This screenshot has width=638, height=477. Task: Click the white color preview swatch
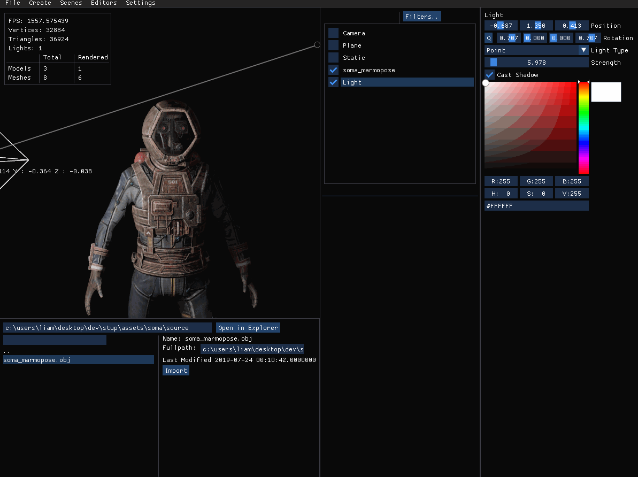(x=606, y=92)
